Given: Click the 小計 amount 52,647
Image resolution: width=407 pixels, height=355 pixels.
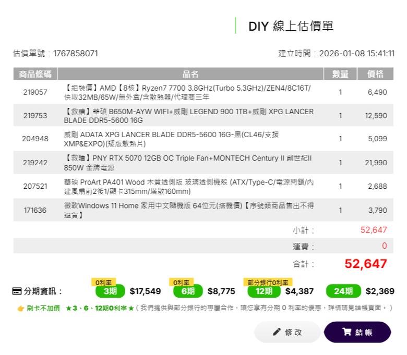Looking at the screenshot, I should click(x=374, y=230).
